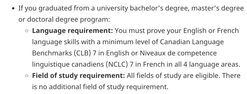The image size is (247, 94).
Task: Click the hollow bullet beside Field of study requirement
Action: (27, 76)
